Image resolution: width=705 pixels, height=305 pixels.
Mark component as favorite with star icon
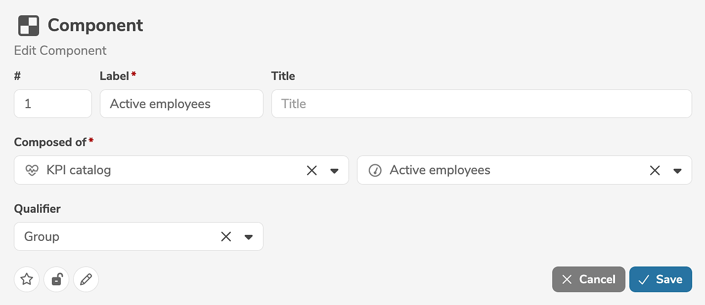27,280
